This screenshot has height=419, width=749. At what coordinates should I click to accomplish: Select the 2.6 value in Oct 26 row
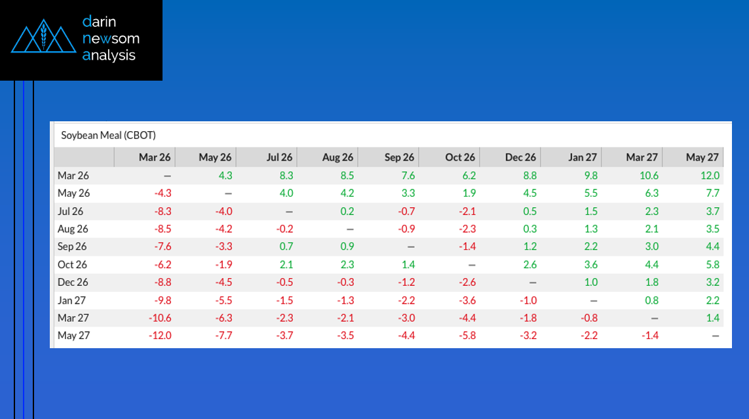pyautogui.click(x=529, y=264)
